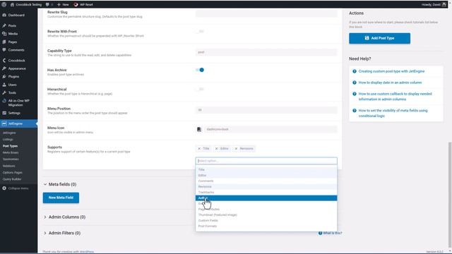Open Meta Boxes submenu item
The image size is (452, 254).
(x=11, y=152)
